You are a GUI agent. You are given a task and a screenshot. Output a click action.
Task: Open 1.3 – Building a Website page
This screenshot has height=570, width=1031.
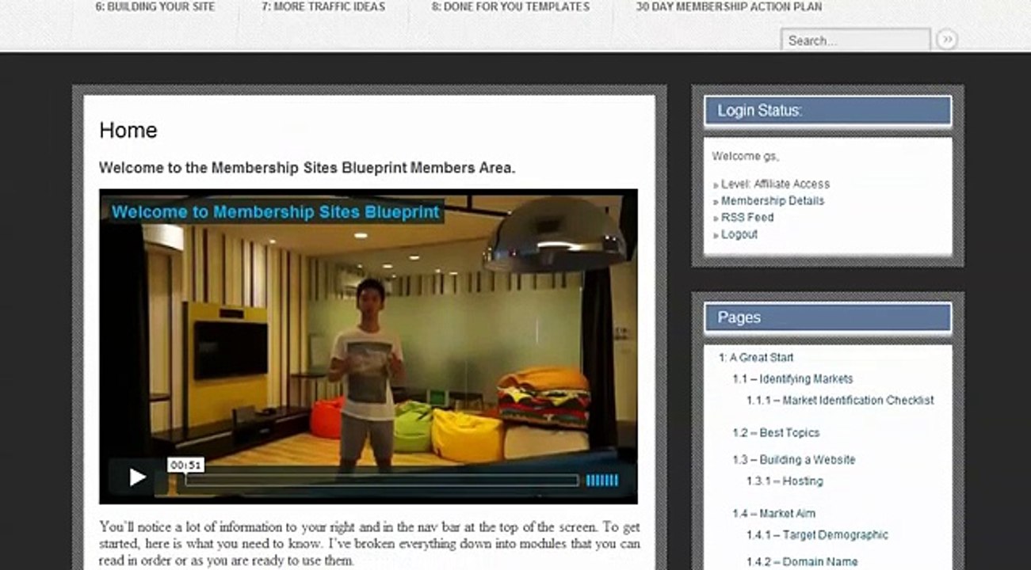[793, 460]
